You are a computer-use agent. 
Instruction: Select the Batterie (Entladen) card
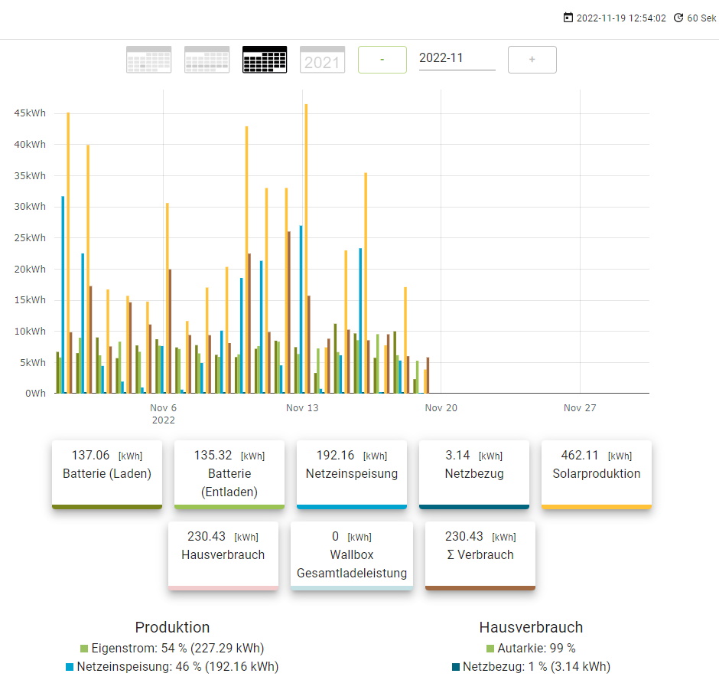coord(229,475)
